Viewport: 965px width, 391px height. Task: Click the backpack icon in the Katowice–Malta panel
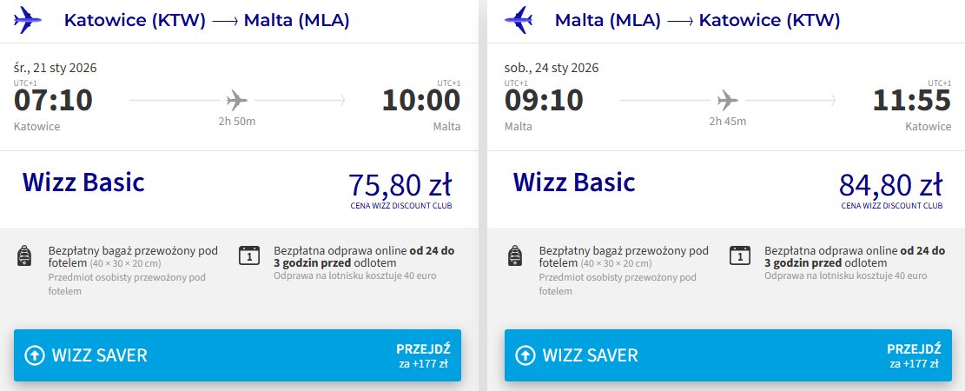click(x=25, y=255)
